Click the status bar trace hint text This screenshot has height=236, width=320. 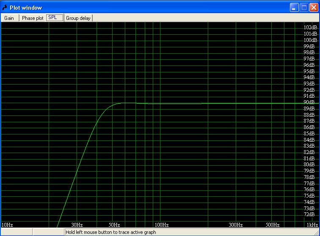tap(111, 232)
